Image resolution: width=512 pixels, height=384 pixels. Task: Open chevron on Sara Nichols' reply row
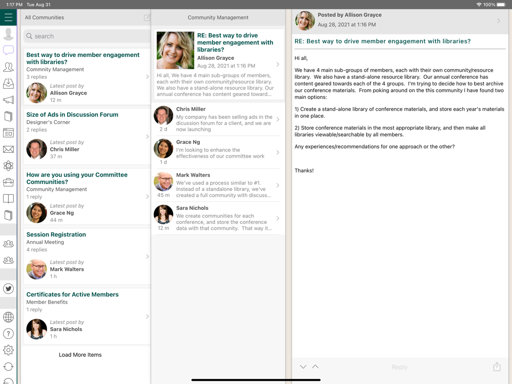[278, 218]
